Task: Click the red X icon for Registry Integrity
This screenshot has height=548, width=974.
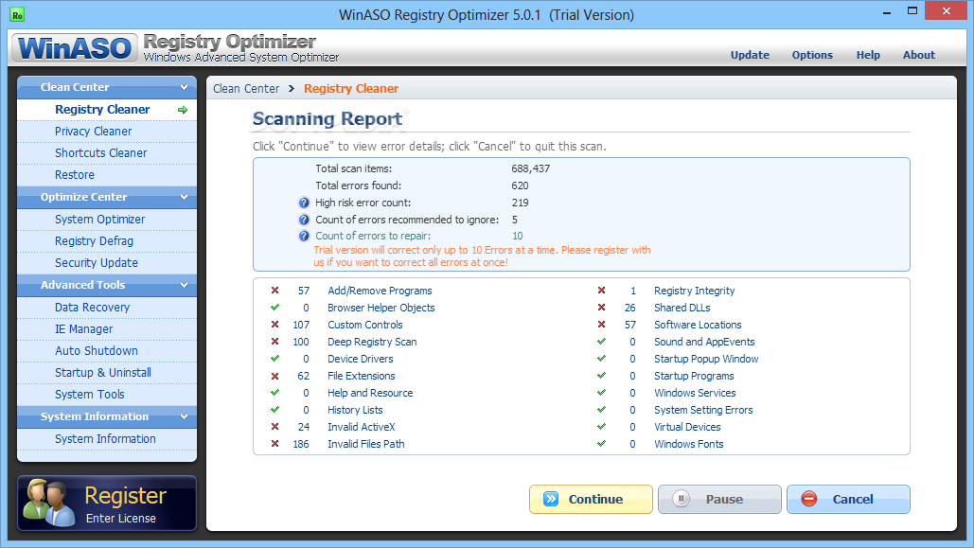Action: (x=601, y=291)
